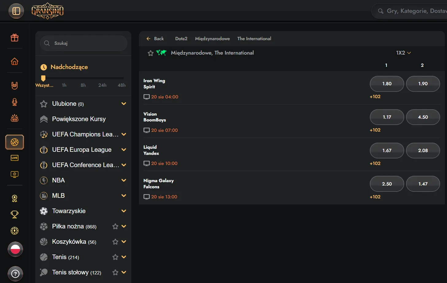Expand the NBA chevron
The height and width of the screenshot is (283, 447).
(124, 180)
